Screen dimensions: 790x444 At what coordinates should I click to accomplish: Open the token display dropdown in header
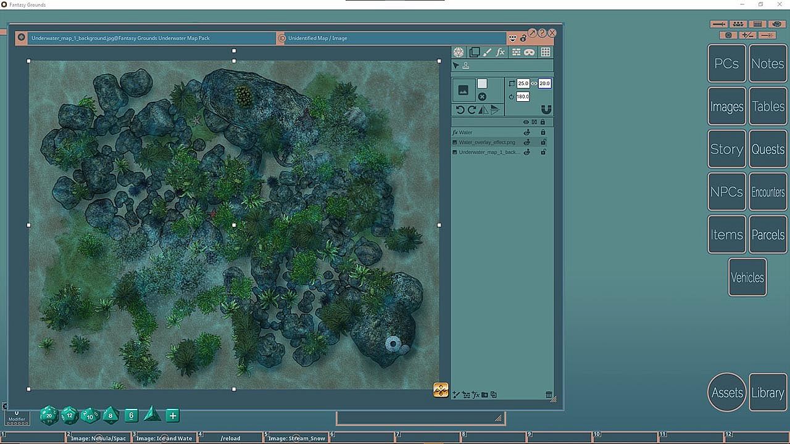point(512,38)
